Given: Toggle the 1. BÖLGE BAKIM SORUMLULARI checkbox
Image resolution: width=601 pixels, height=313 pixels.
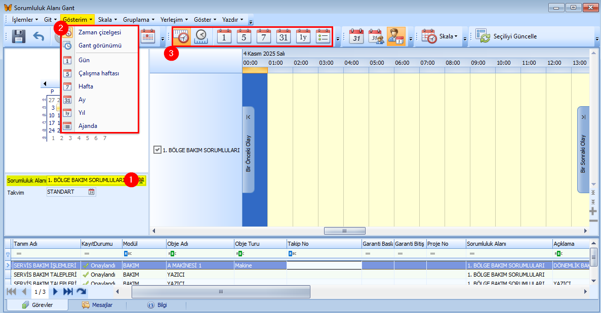Looking at the screenshot, I should tap(157, 150).
